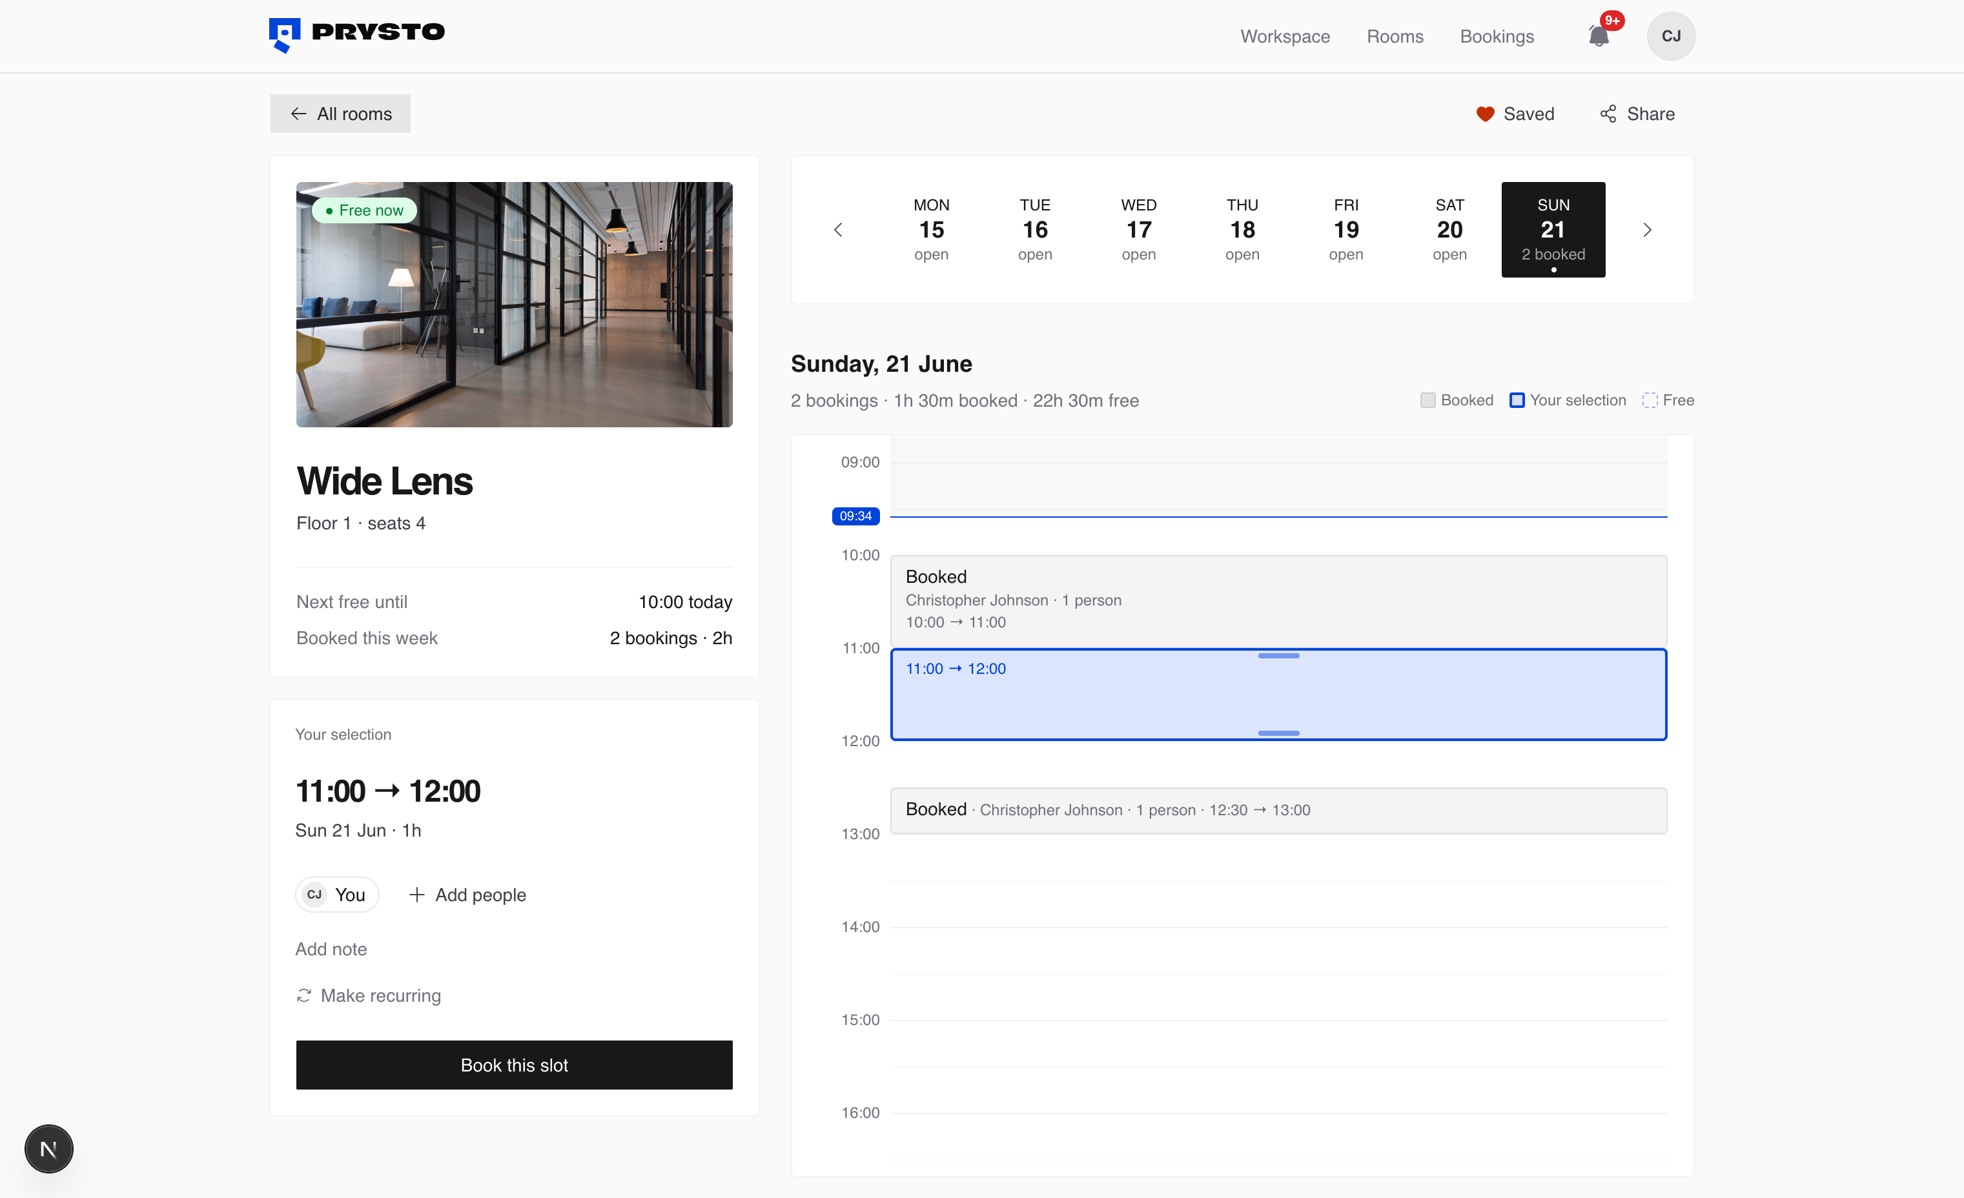Open the Bookings nav item

[1497, 37]
